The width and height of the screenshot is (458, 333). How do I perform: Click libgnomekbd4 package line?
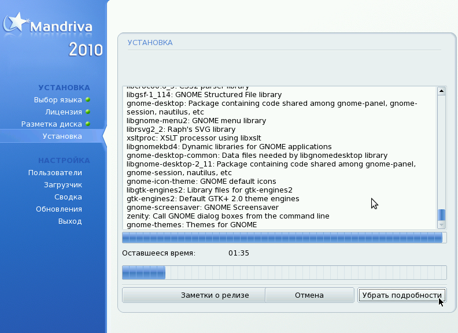coord(229,147)
